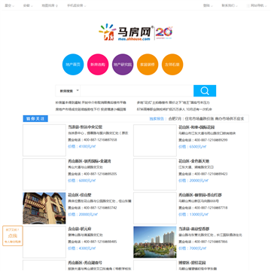
Task: Open the news headline about 投资增速小幅回落
Action: [x=91, y=109]
